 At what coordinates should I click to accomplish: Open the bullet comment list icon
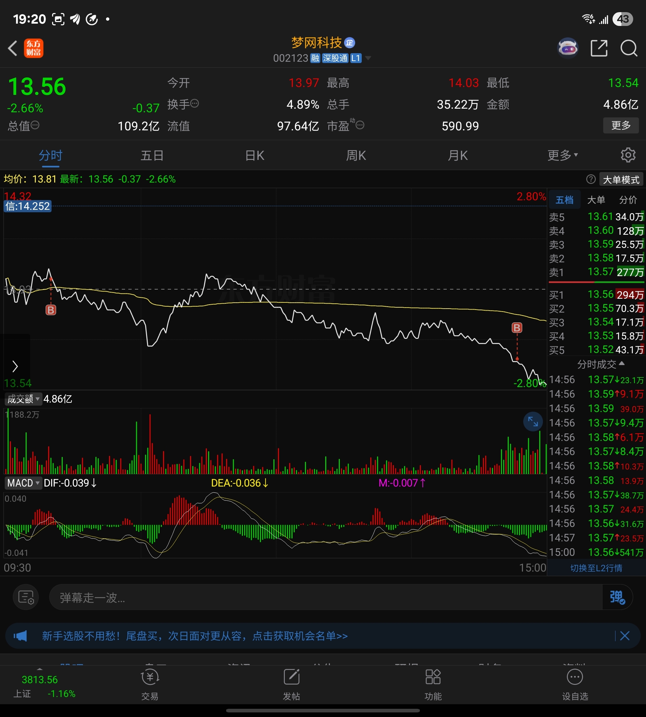[26, 597]
